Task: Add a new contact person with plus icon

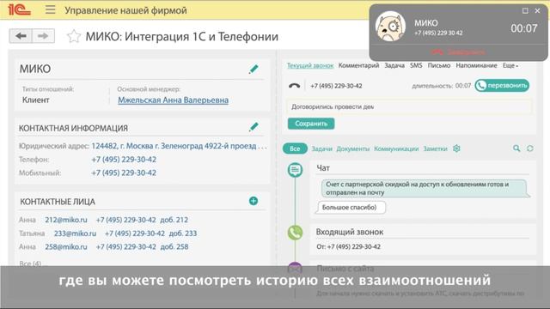Action: click(254, 201)
